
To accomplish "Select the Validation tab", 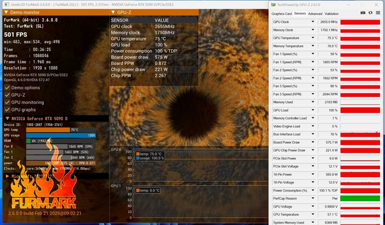I will (332, 14).
